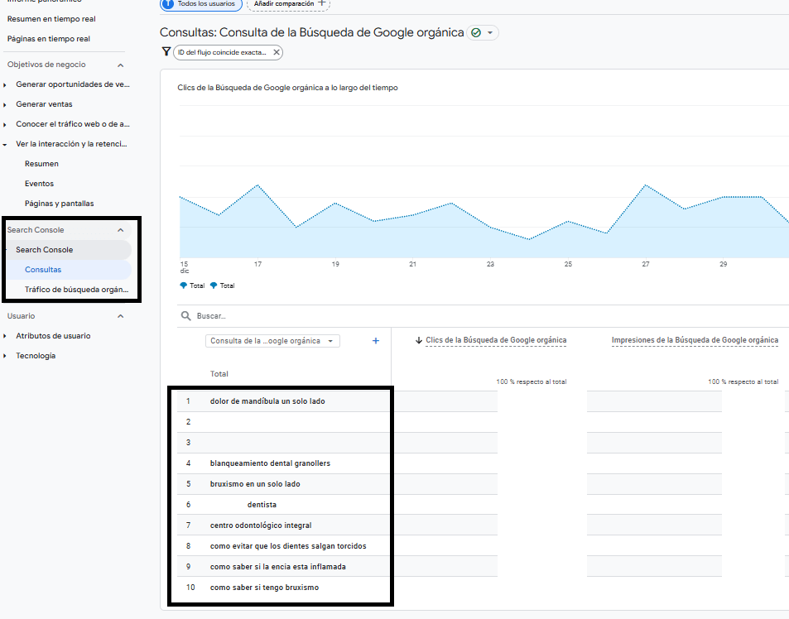This screenshot has height=619, width=789.
Task: Open the search magnifier in the Buscar field
Action: (x=185, y=314)
